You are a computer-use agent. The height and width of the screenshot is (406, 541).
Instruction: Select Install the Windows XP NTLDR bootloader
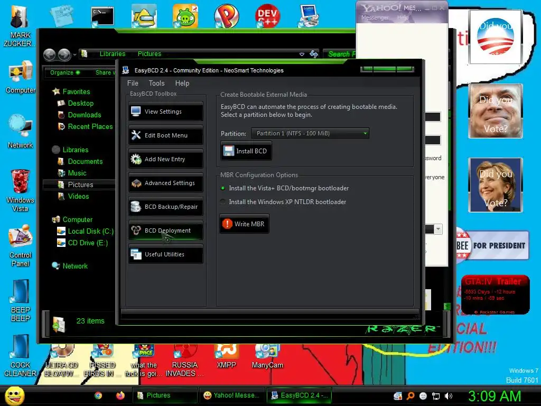[283, 202]
